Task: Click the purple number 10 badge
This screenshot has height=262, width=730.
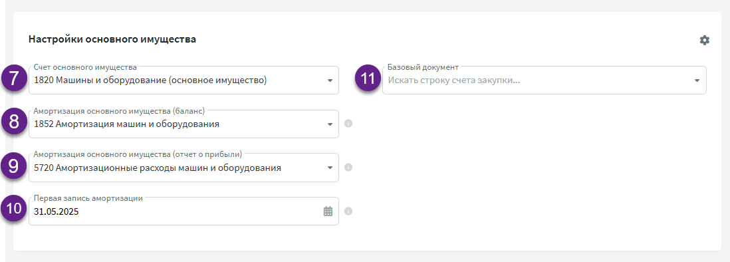Action: pos(14,208)
